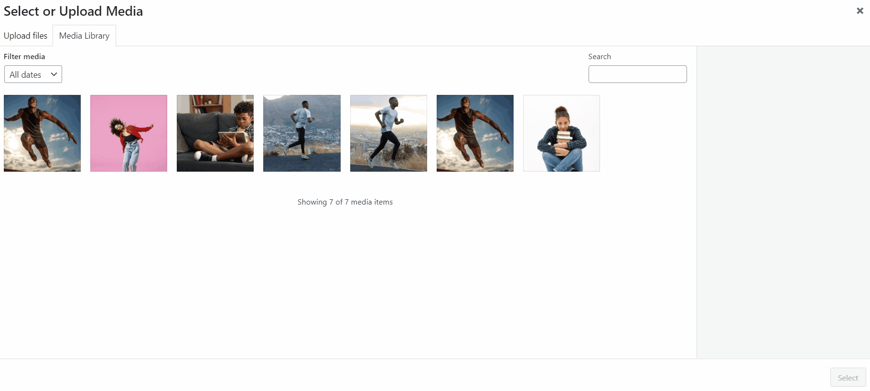Select the leftmost jumping athlete thumbnail
This screenshot has width=870, height=391.
(42, 133)
